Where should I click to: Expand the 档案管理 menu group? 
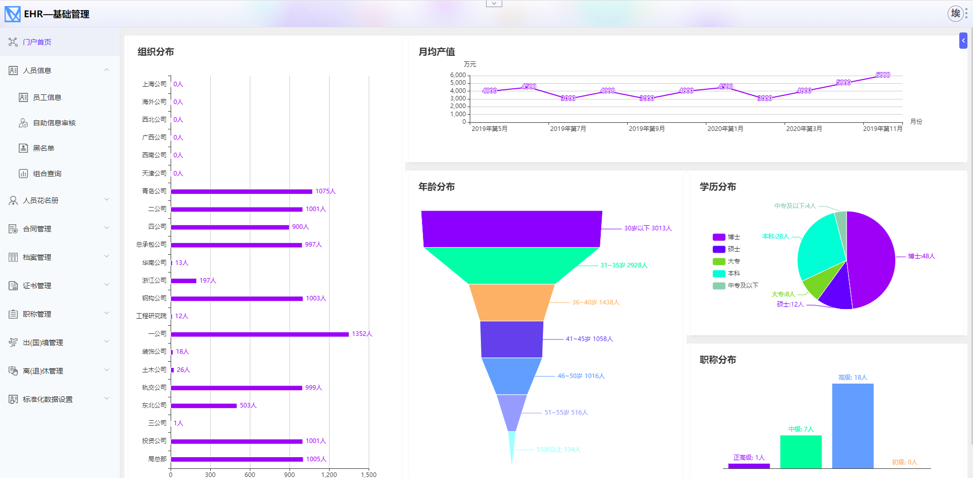(107, 257)
